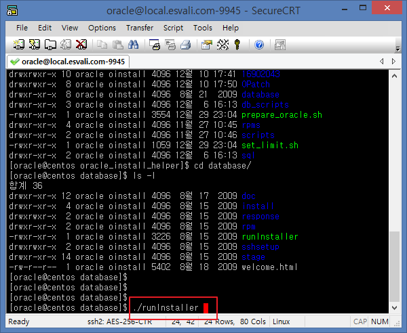
Task: Click the CAP indicator in status bar
Action: click(360, 321)
